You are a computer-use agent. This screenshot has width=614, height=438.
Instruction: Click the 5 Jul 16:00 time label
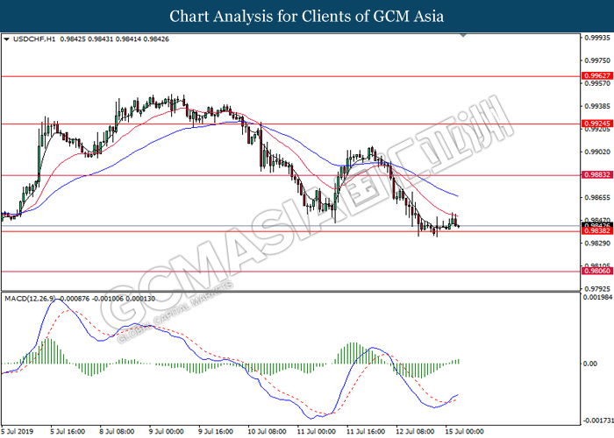coord(68,431)
